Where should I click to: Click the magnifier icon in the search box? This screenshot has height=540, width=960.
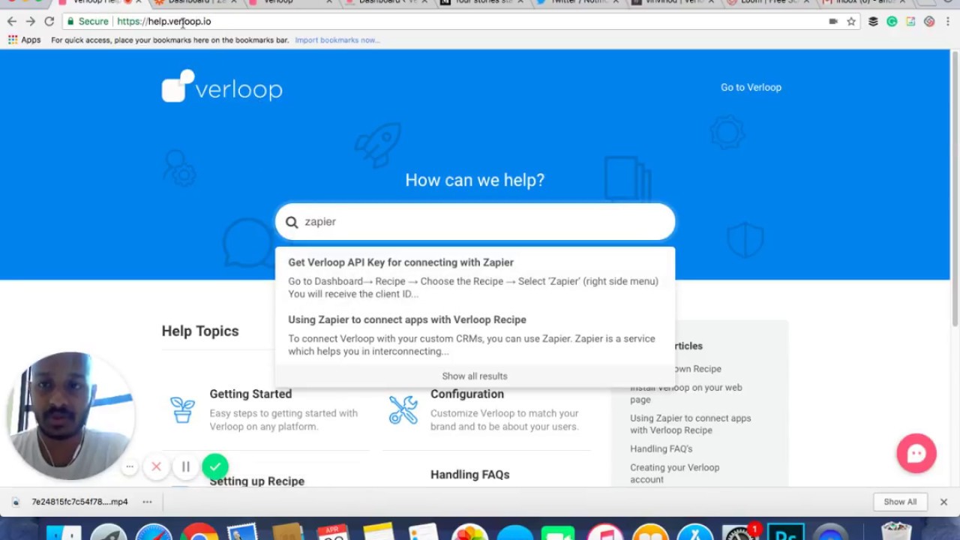(292, 222)
